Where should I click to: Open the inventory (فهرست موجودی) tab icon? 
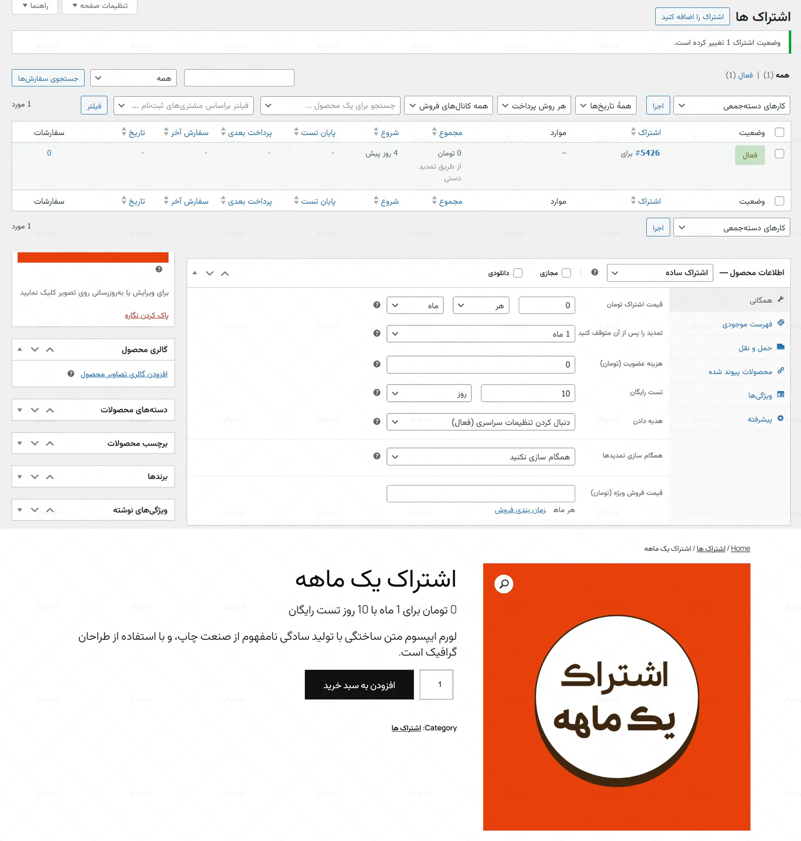[781, 323]
